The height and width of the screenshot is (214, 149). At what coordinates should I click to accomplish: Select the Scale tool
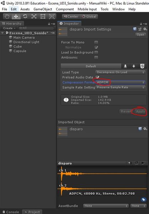point(34,17)
